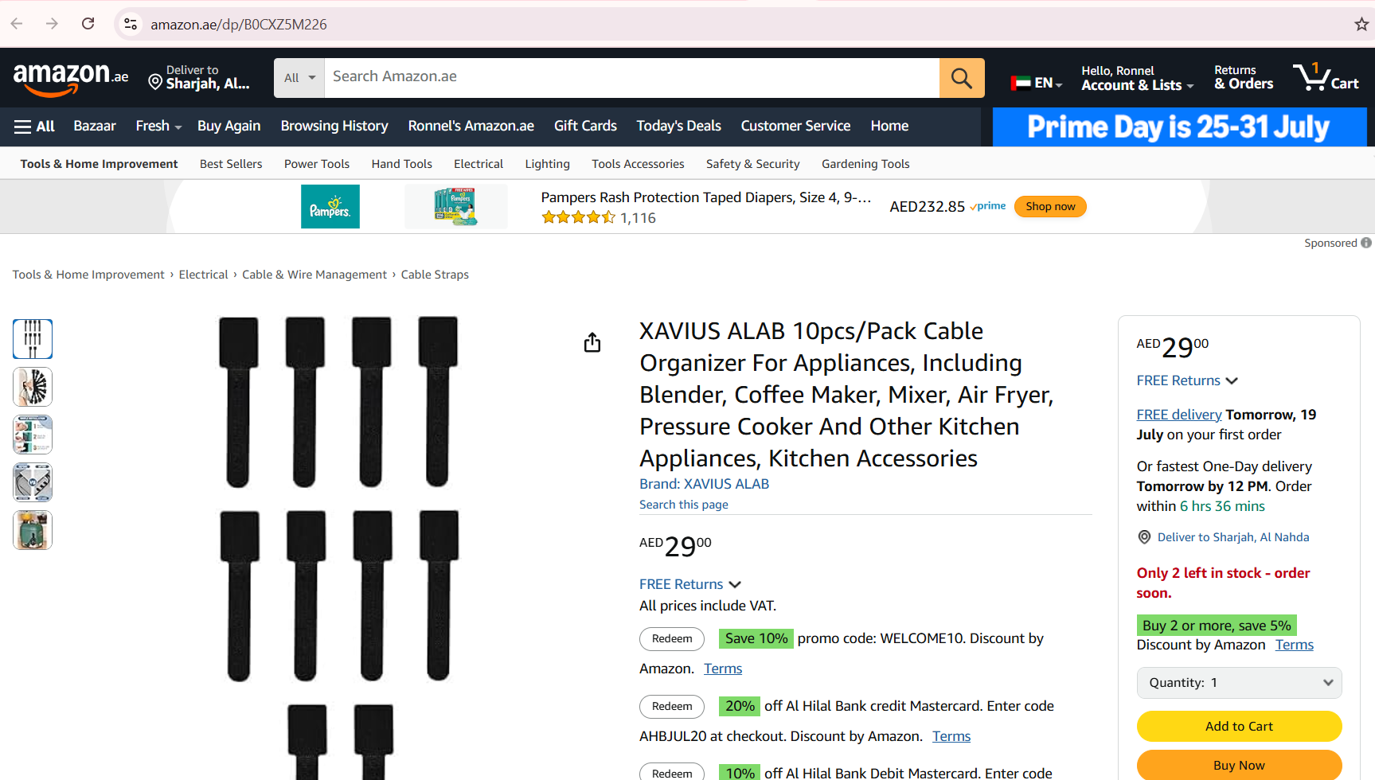This screenshot has height=780, width=1375.
Task: Open site information icon in address bar
Action: point(131,24)
